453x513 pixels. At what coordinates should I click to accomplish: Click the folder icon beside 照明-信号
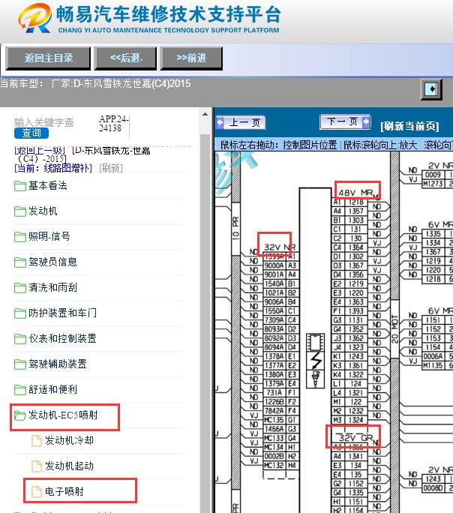coord(20,237)
